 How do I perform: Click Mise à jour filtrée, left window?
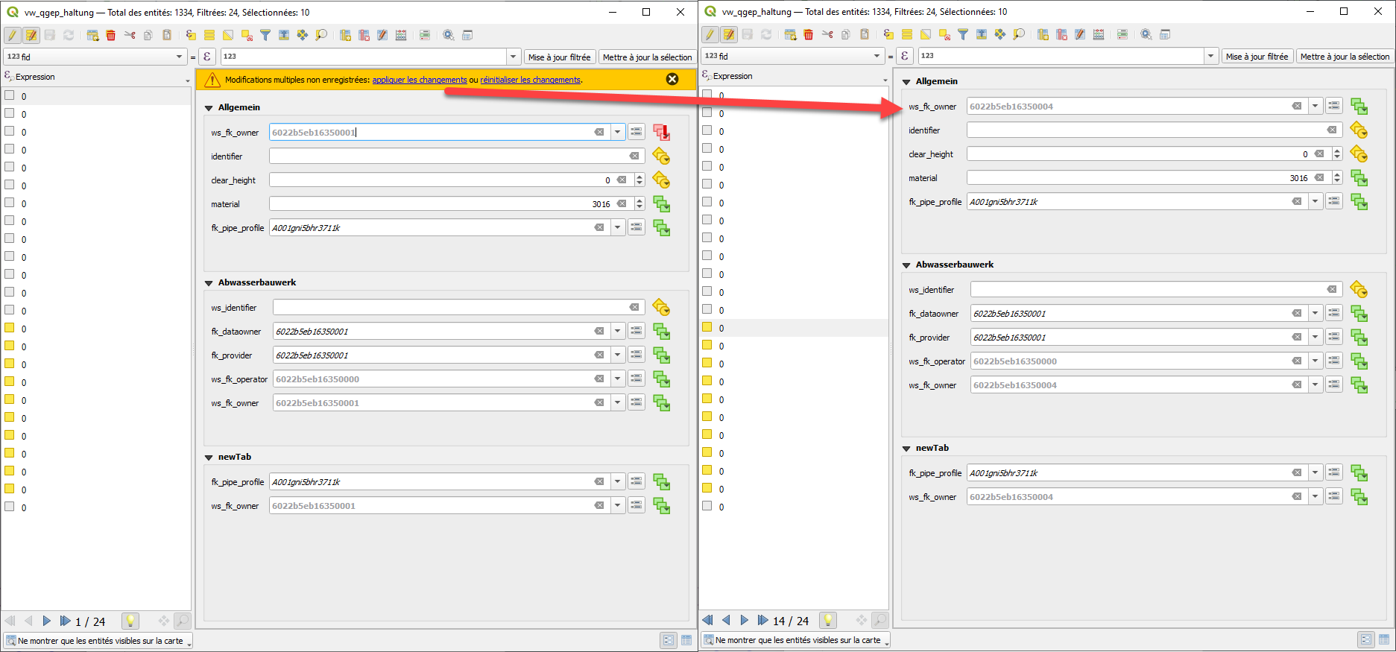[560, 57]
